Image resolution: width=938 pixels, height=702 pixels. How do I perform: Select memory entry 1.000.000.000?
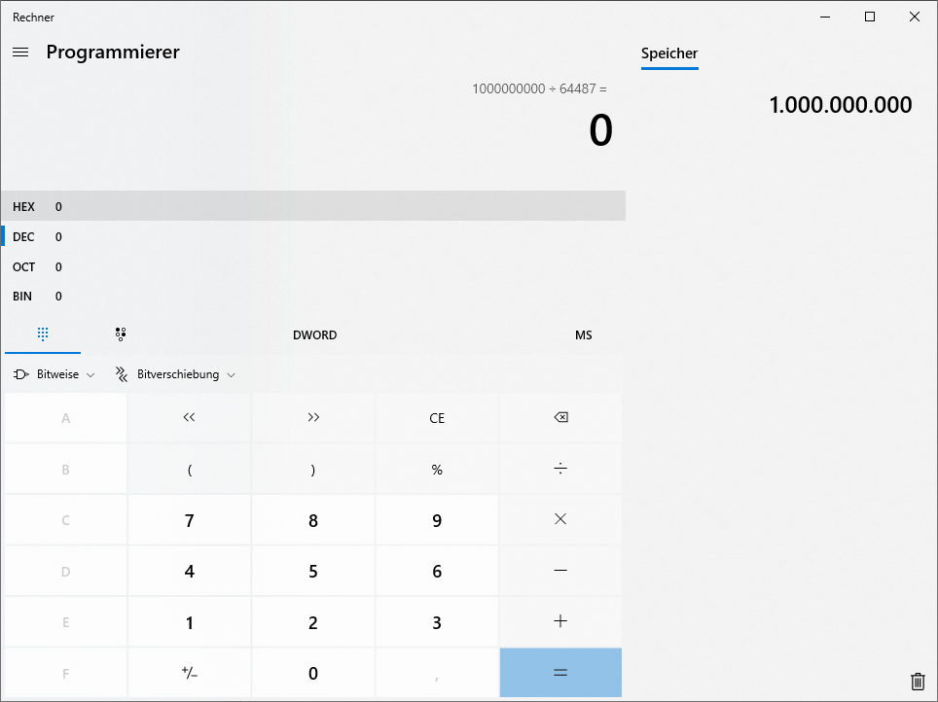[x=841, y=105]
